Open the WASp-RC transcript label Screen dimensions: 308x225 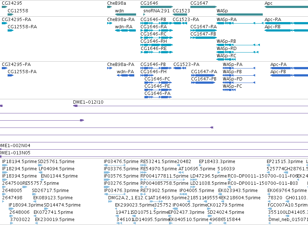pyautogui.click(x=226, y=56)
